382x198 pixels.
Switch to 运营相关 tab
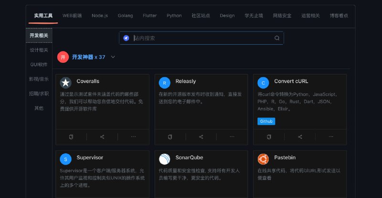(x=310, y=16)
